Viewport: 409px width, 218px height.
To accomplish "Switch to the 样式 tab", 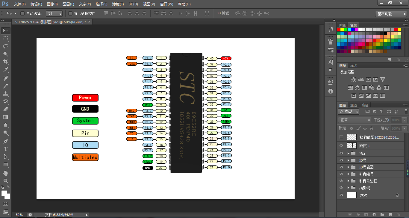I will (354, 66).
